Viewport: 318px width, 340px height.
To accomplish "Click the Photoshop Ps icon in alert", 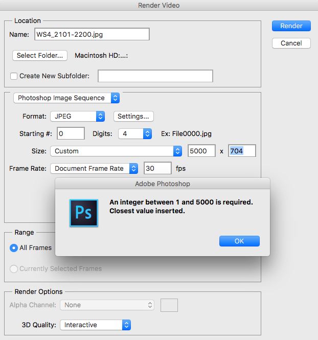I will click(84, 213).
